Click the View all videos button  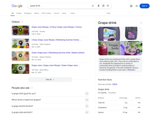pos(50,80)
